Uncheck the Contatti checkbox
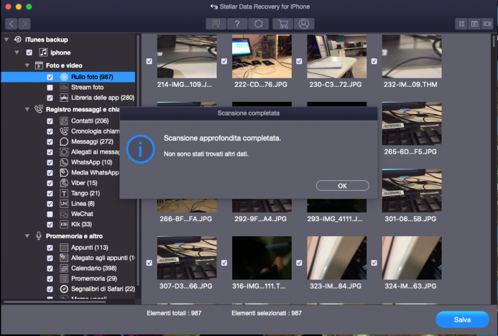Screen dimensions: 498x336 click(50, 121)
